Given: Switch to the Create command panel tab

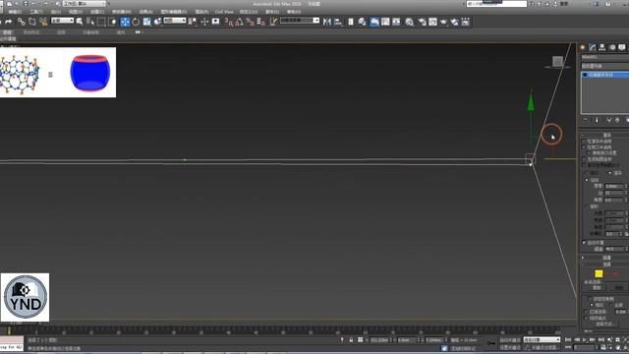Looking at the screenshot, I should (583, 47).
